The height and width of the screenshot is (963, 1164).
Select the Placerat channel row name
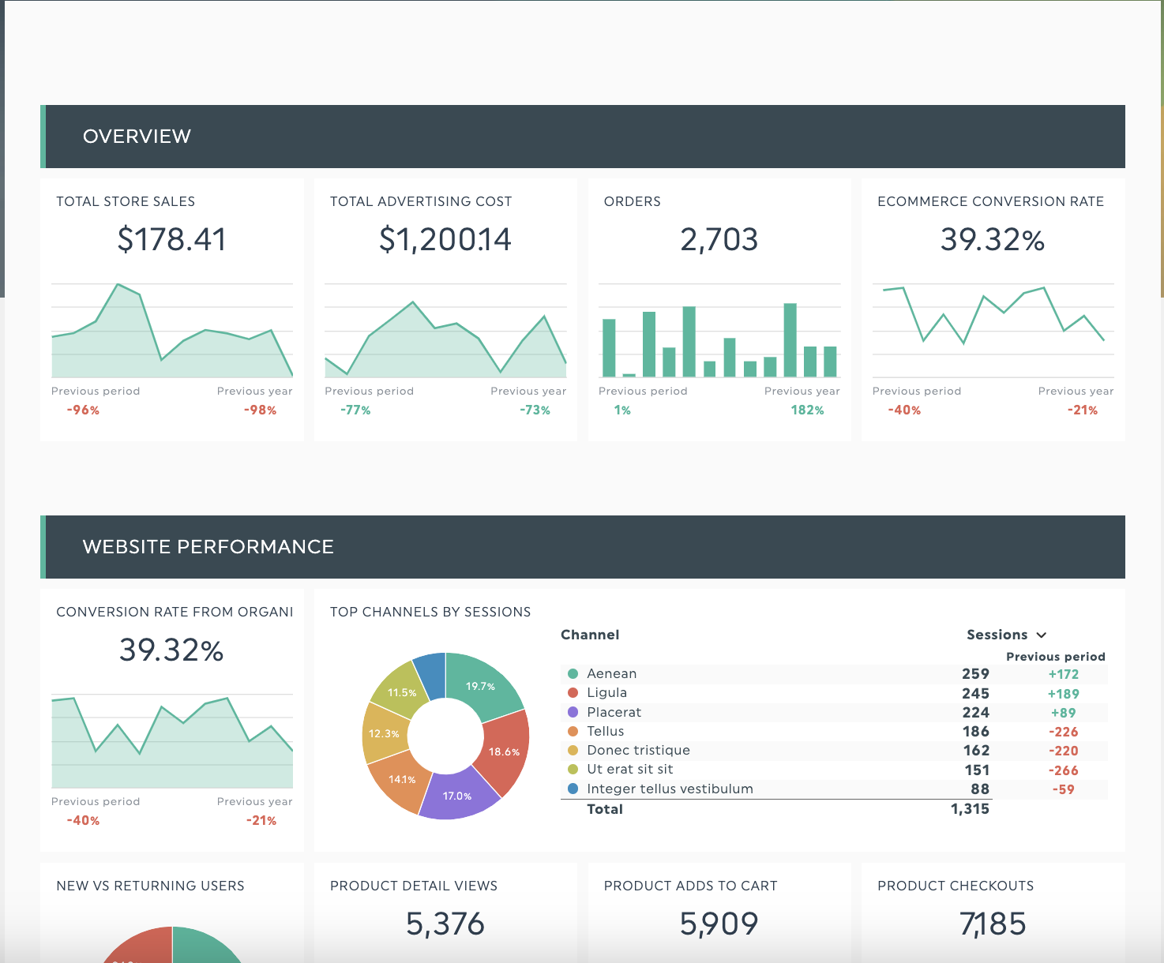pos(614,712)
